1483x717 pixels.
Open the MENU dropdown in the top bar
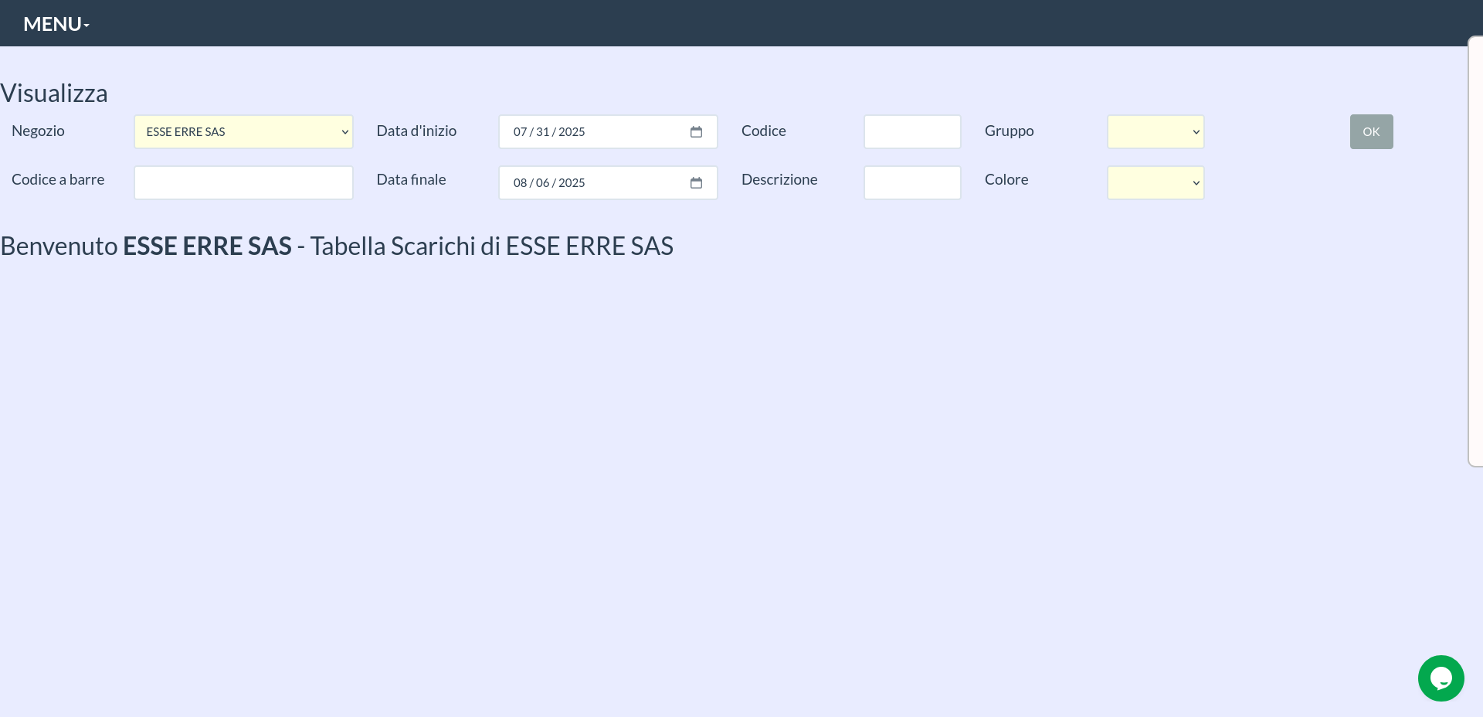(56, 24)
